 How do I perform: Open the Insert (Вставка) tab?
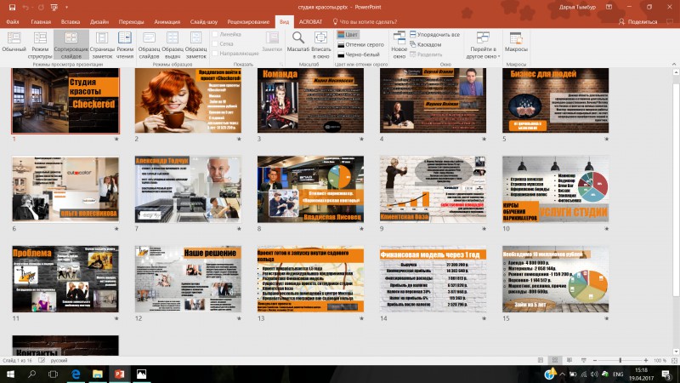pyautogui.click(x=71, y=22)
